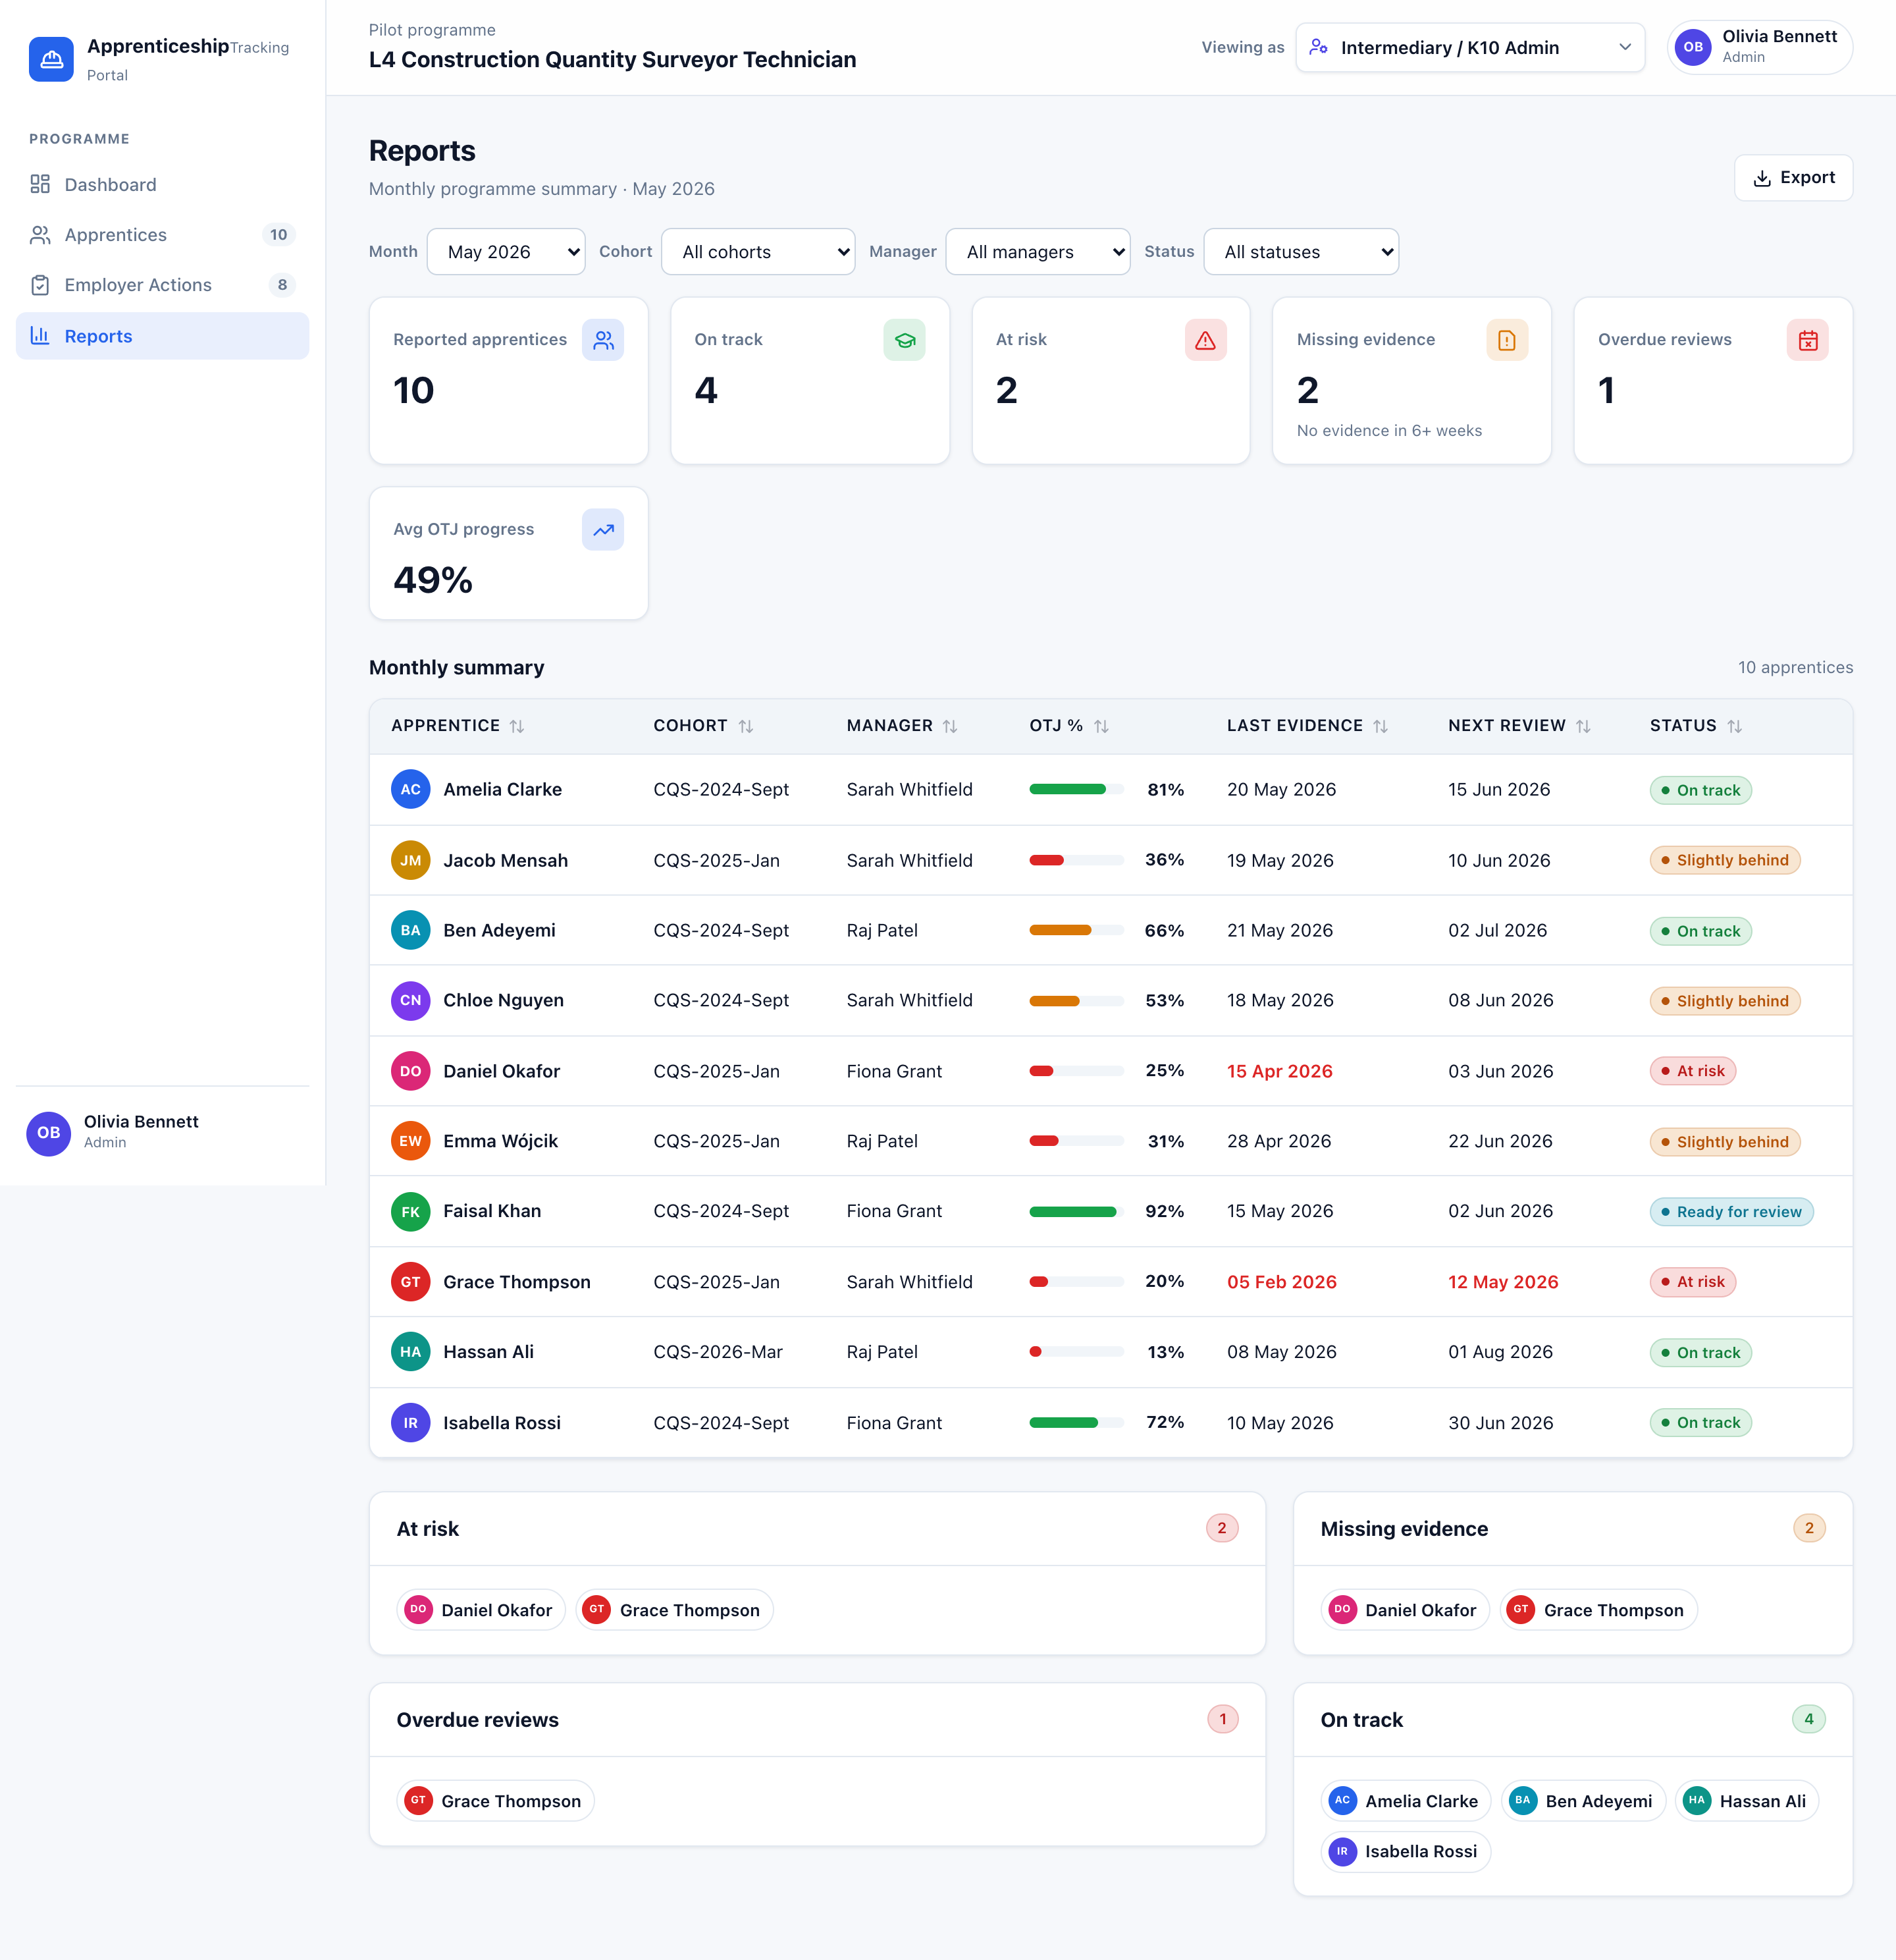Click the Export button

point(1793,177)
